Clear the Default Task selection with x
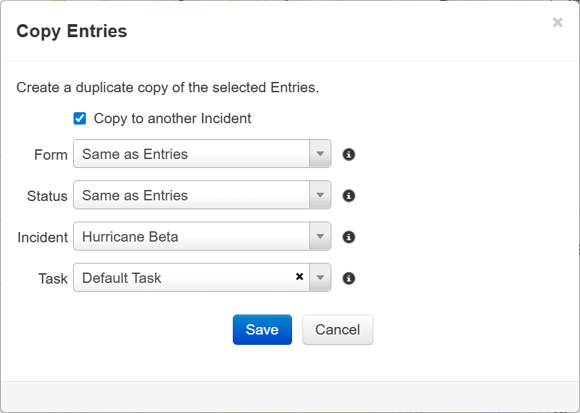580x413 pixels. pyautogui.click(x=300, y=277)
